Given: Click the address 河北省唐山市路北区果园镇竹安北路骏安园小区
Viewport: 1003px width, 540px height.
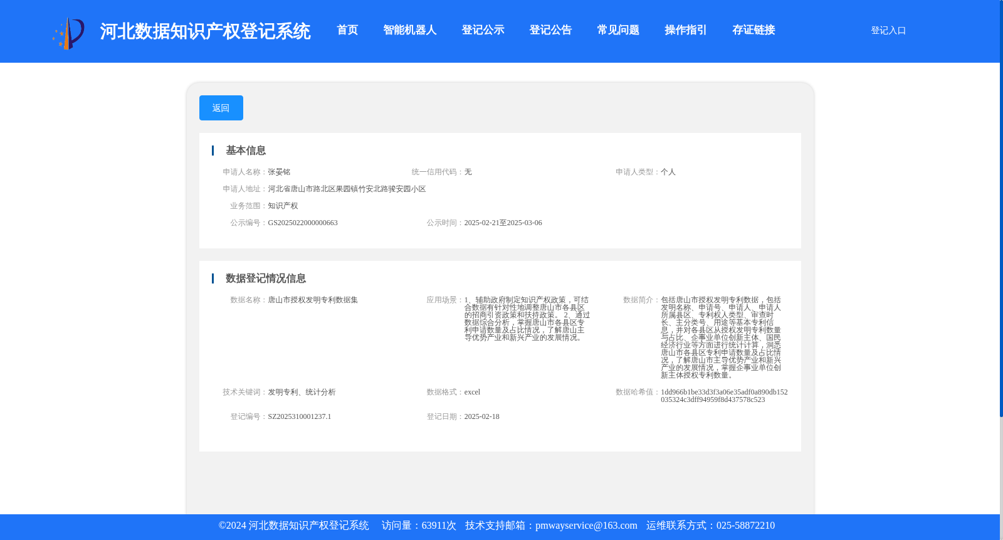Looking at the screenshot, I should 347,189.
